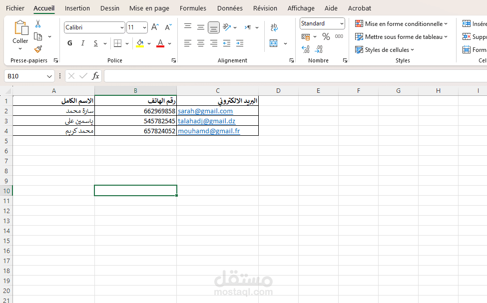Image resolution: width=487 pixels, height=303 pixels.
Task: Click the Format Painter brush icon
Action: [x=38, y=49]
